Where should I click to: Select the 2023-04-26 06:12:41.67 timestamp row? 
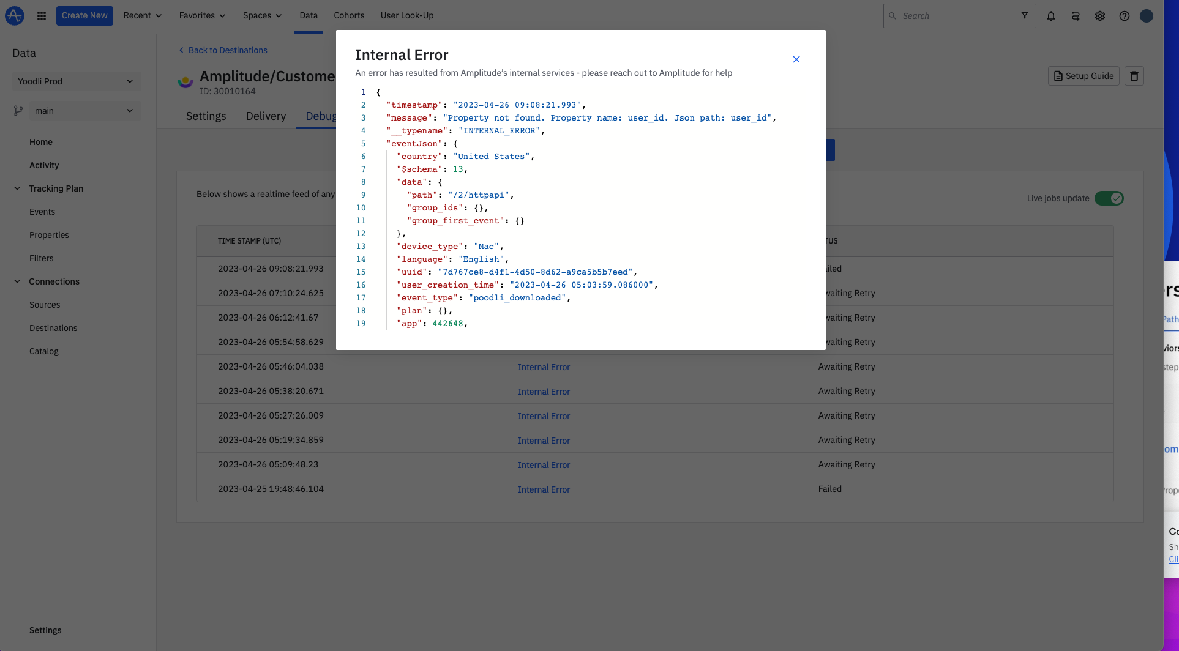(x=268, y=318)
